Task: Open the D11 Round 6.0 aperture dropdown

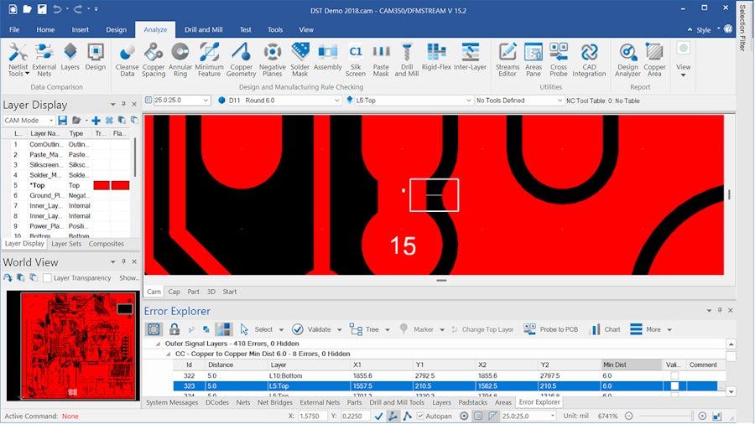Action: tap(284, 100)
